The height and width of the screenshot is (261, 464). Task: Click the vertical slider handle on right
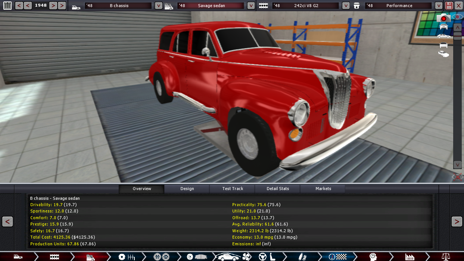coord(457,36)
